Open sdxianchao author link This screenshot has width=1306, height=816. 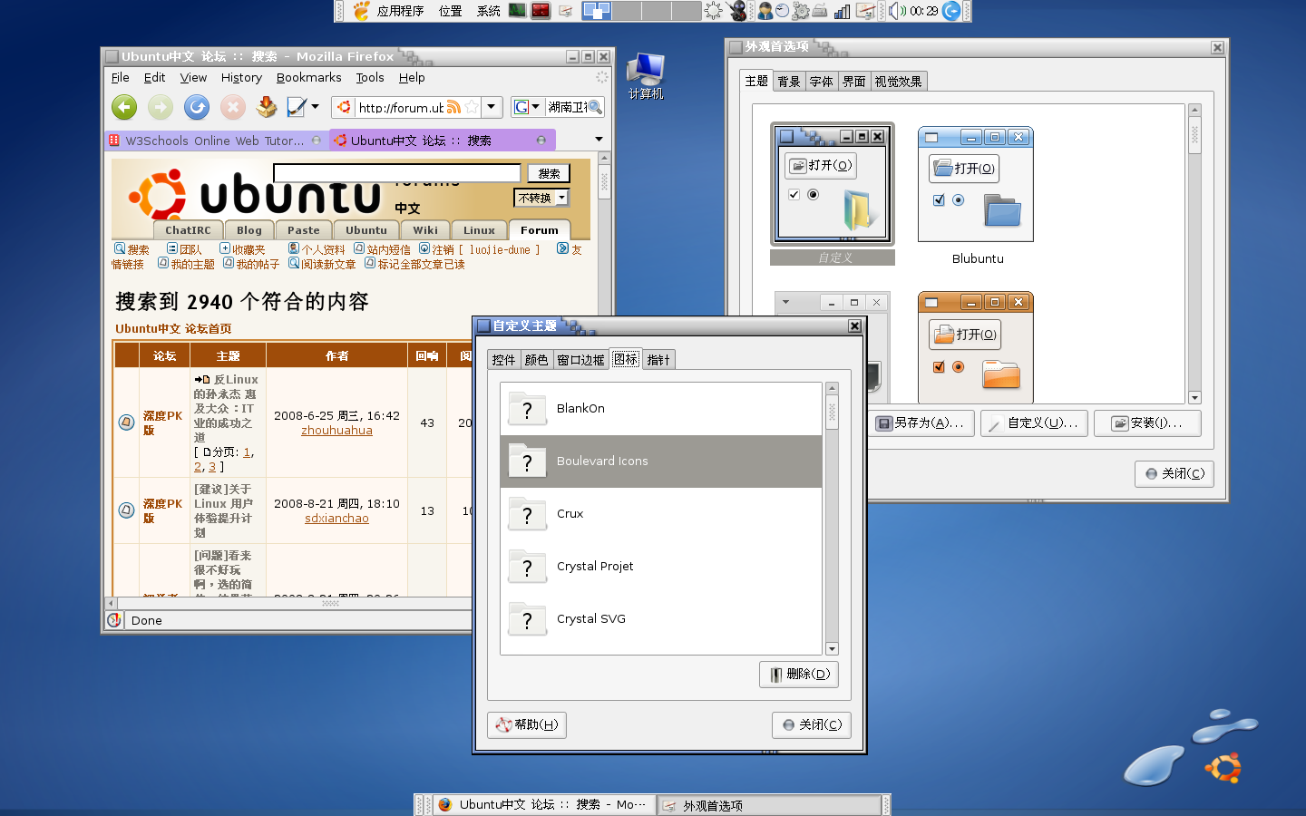point(336,519)
